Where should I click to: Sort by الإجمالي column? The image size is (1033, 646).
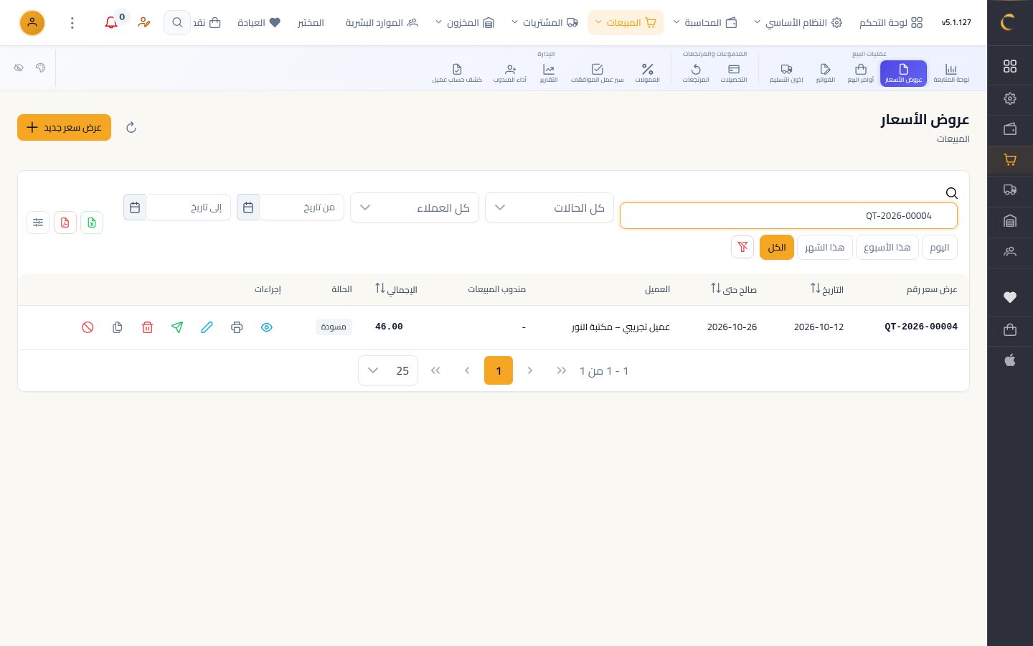pyautogui.click(x=396, y=289)
